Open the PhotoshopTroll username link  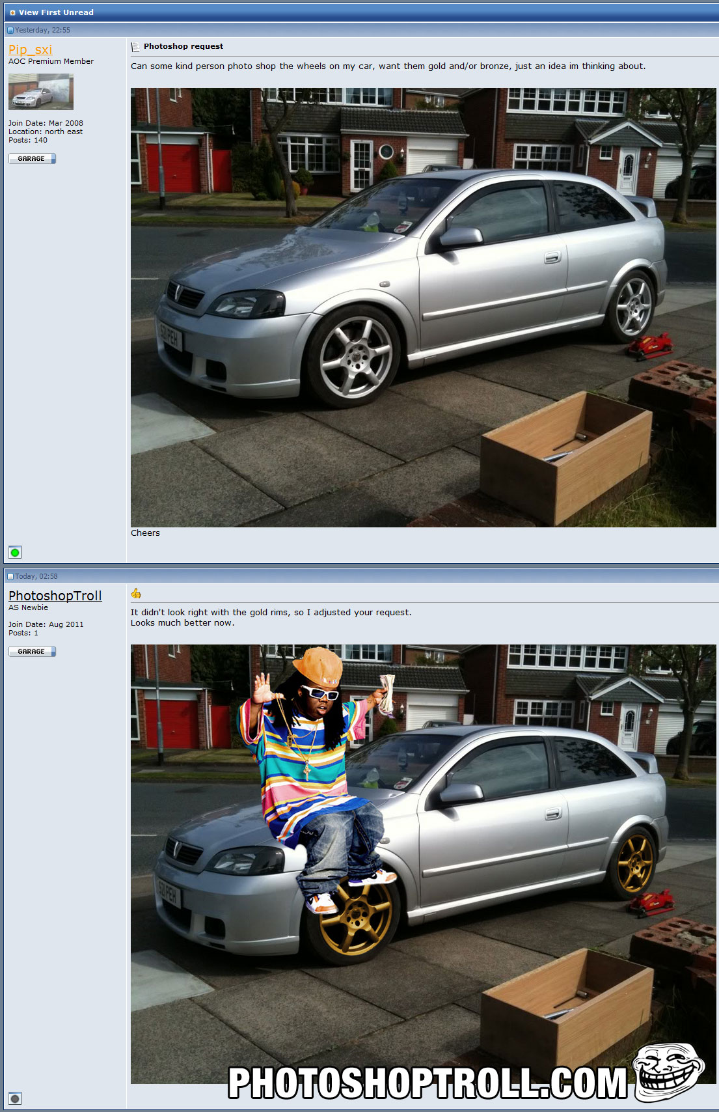(55, 595)
